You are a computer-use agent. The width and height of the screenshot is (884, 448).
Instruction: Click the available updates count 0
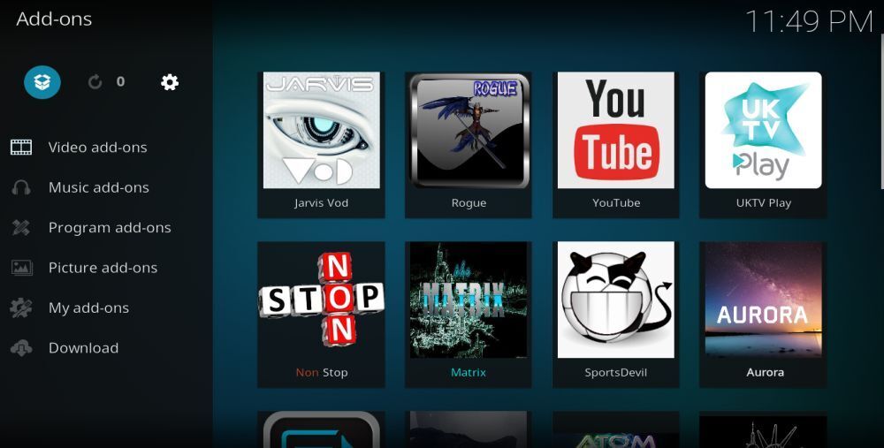click(120, 81)
